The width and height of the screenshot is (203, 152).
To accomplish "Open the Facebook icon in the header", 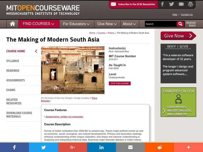I will [x=162, y=4].
